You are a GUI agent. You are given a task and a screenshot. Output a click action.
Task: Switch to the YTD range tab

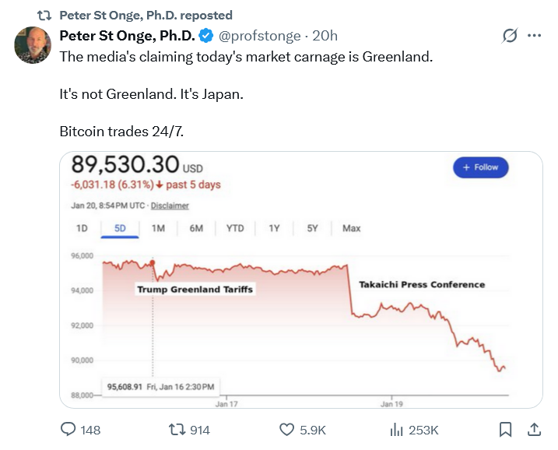coord(234,228)
